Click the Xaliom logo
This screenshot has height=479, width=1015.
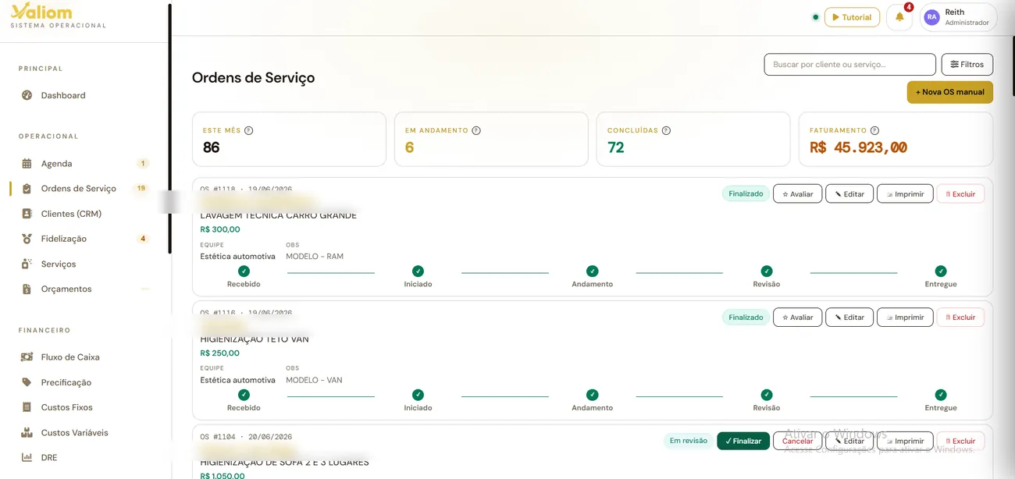pyautogui.click(x=41, y=12)
